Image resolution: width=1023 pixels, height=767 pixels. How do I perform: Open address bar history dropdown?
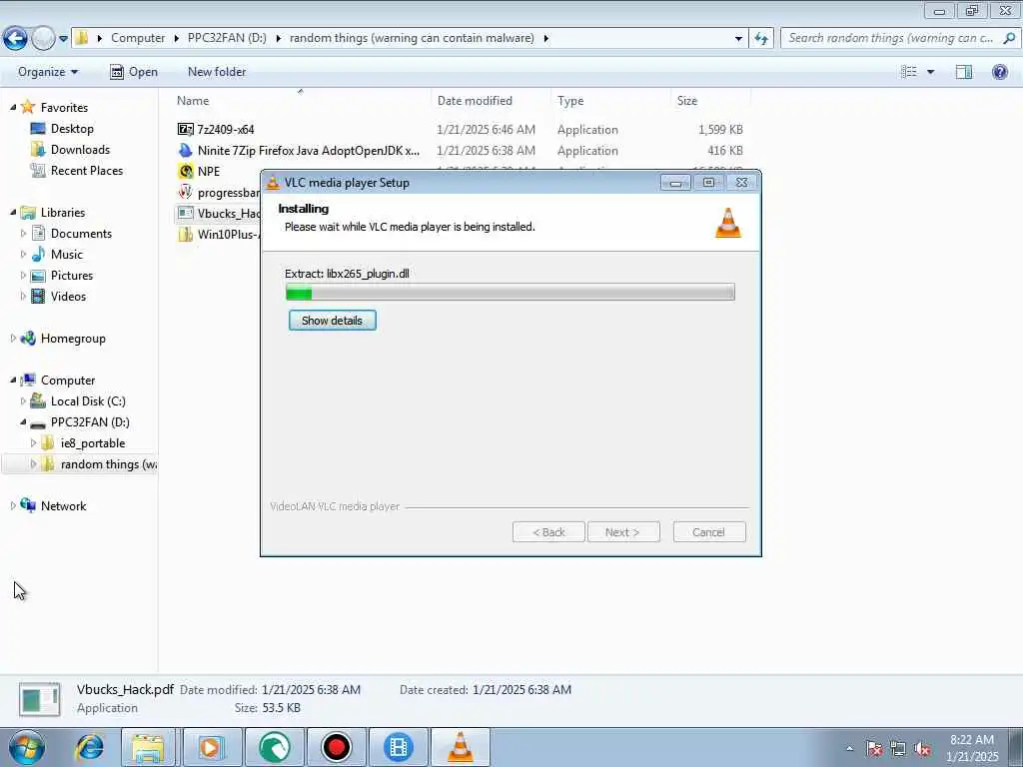738,39
